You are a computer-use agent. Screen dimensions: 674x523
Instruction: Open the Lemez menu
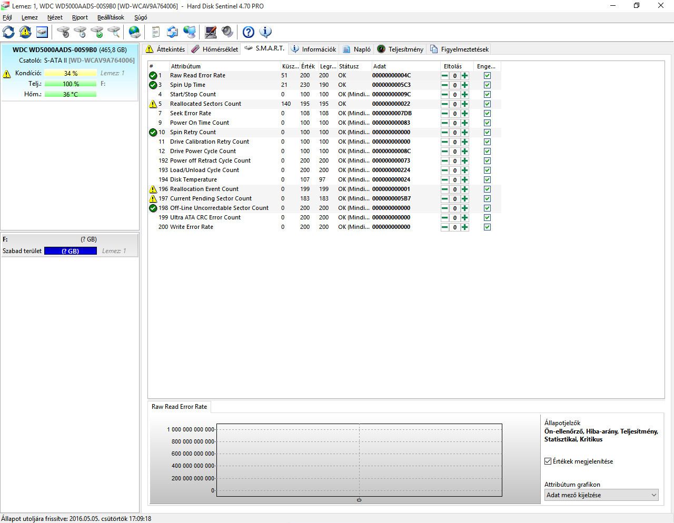coord(29,17)
